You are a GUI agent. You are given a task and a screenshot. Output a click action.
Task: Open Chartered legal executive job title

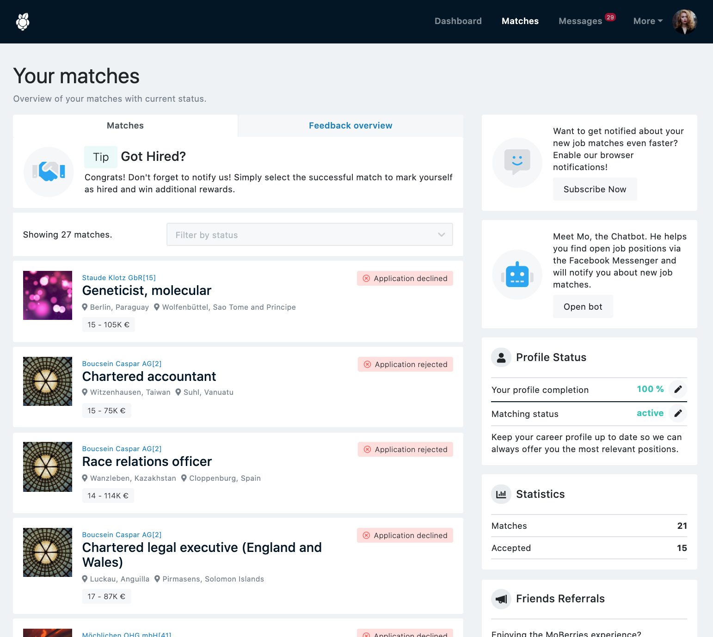tap(202, 555)
